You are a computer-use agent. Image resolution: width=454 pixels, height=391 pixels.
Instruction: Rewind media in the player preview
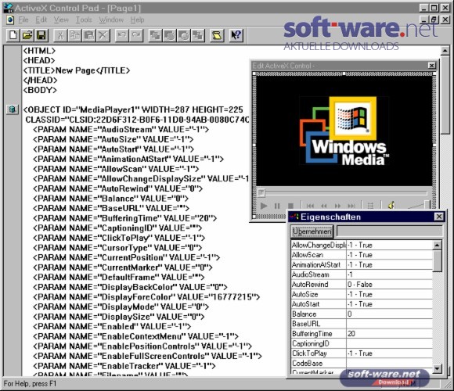(324, 206)
